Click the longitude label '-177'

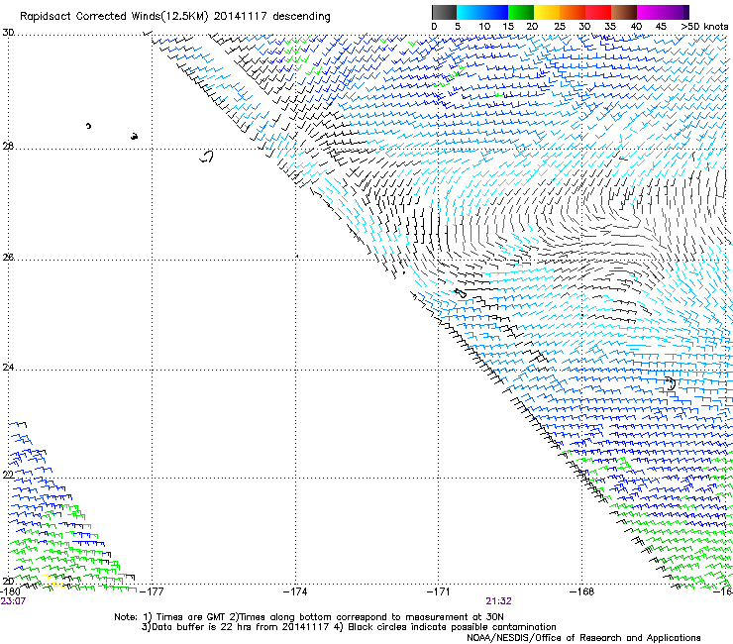(152, 591)
